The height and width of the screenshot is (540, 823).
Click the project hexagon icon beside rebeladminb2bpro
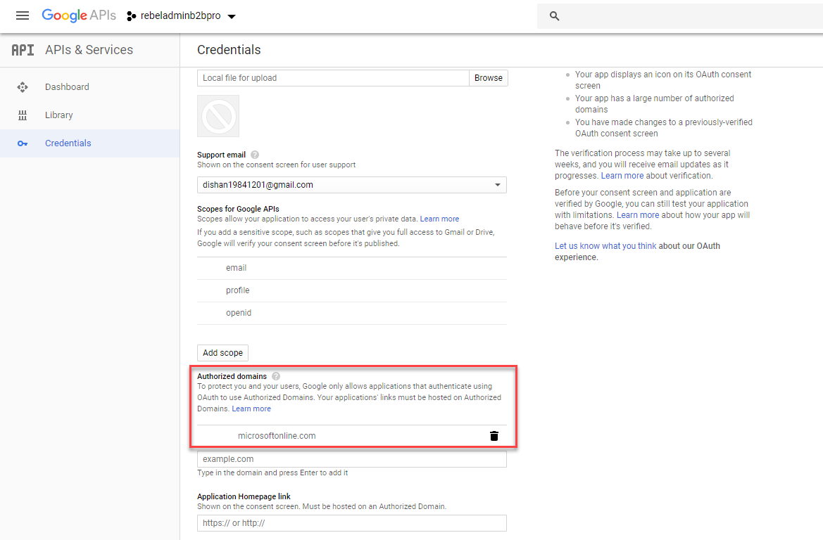(131, 16)
